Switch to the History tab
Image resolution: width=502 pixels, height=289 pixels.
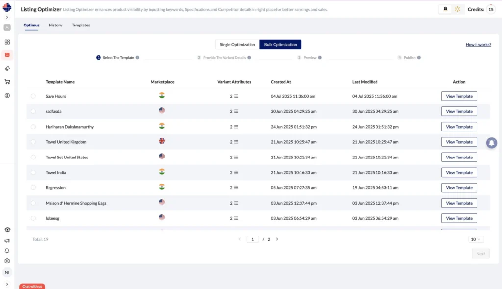pyautogui.click(x=55, y=25)
